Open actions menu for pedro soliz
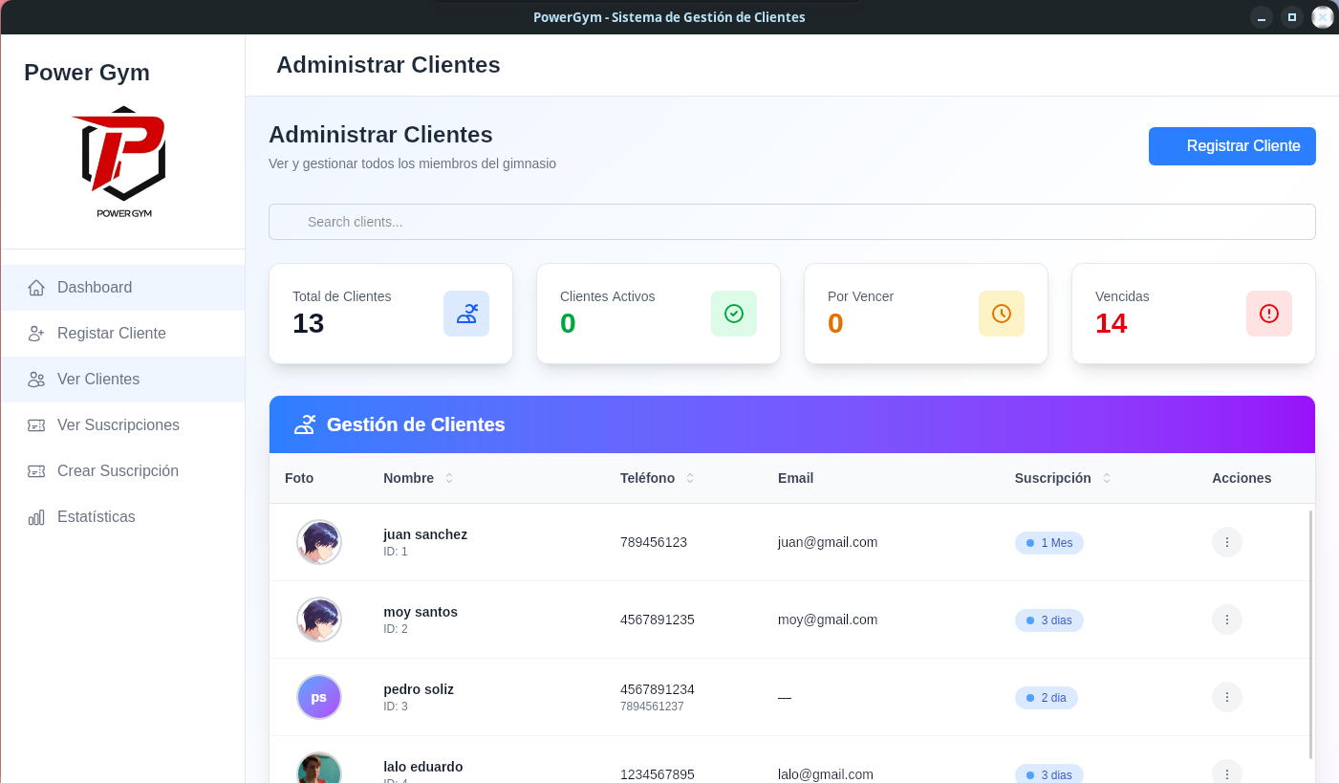 pyautogui.click(x=1227, y=697)
